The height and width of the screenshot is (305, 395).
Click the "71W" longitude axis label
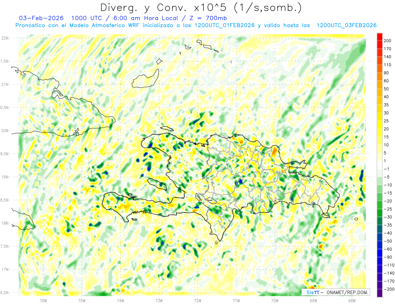point(236,300)
